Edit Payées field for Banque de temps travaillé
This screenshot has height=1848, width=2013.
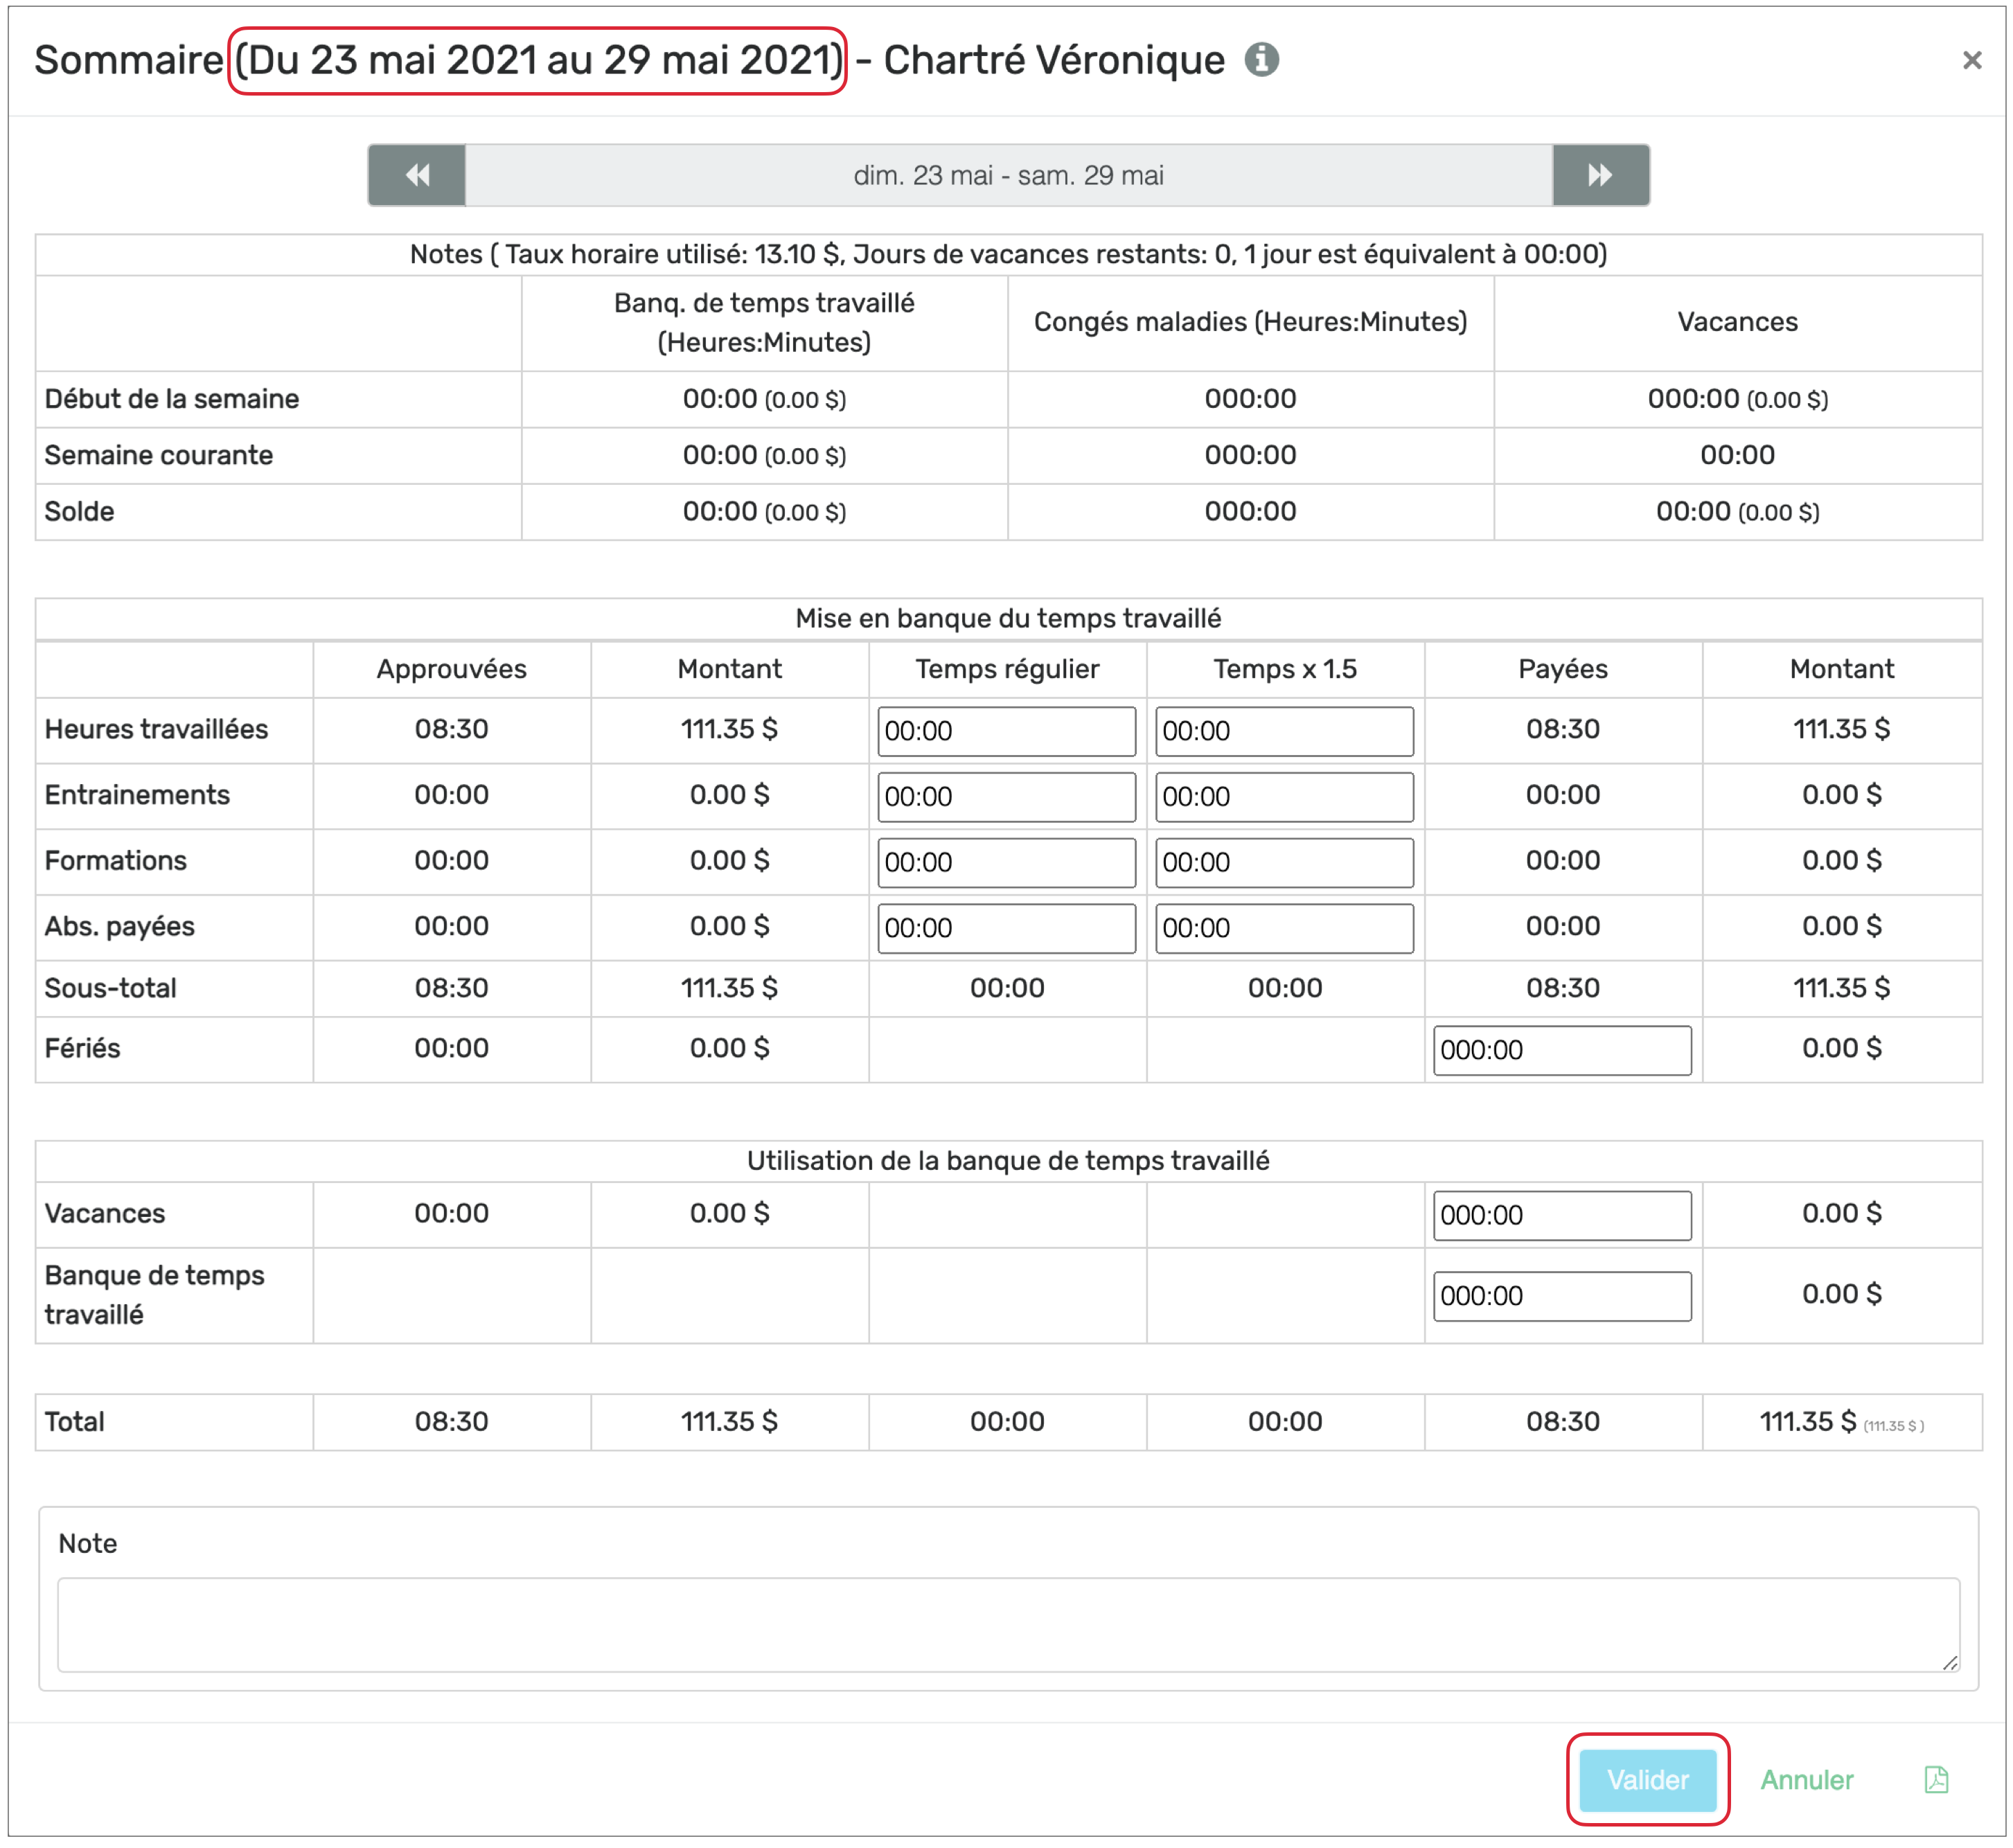1562,1296
